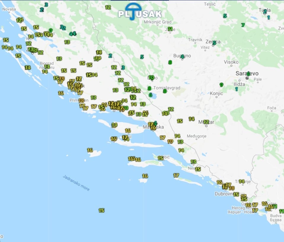Select the teal 1 marker below Ilidža

(x=236, y=89)
